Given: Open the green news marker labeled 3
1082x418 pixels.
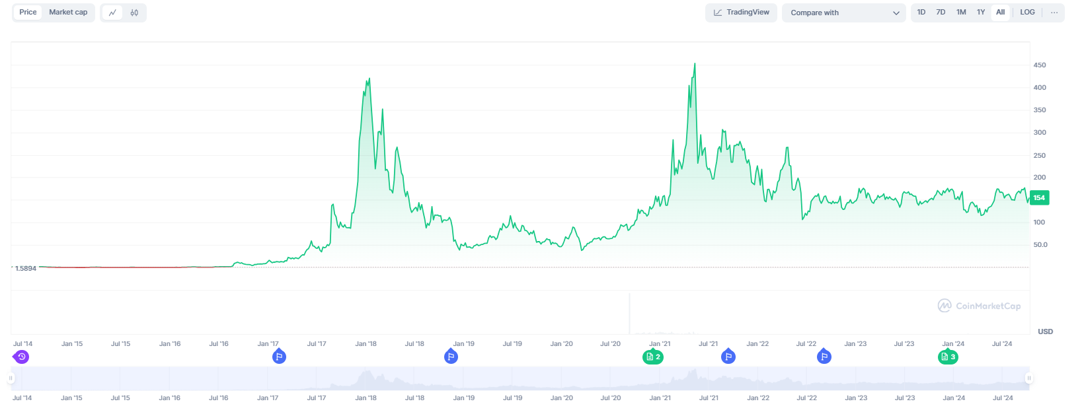Looking at the screenshot, I should [x=948, y=357].
